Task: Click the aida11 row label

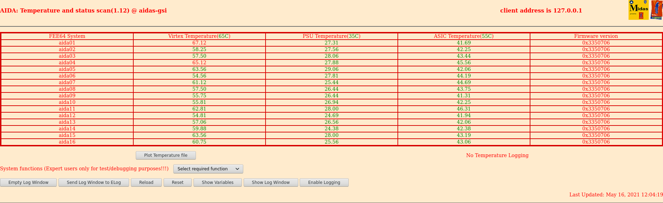Action: coord(67,109)
